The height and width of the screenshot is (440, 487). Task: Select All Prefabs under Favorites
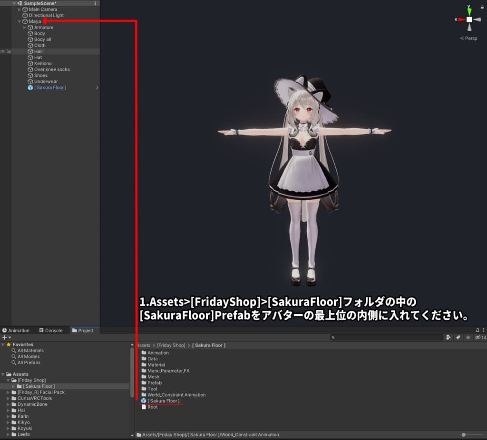tap(28, 362)
